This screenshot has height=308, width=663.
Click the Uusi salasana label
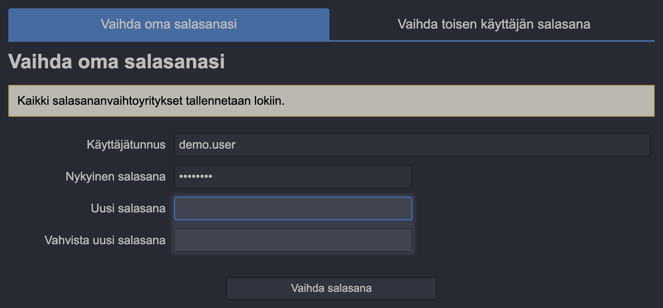pos(128,208)
